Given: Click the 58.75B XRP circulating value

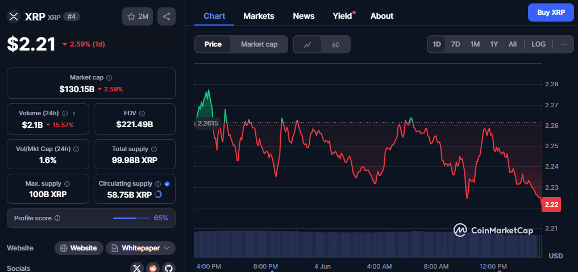Looking at the screenshot, I should (x=130, y=194).
